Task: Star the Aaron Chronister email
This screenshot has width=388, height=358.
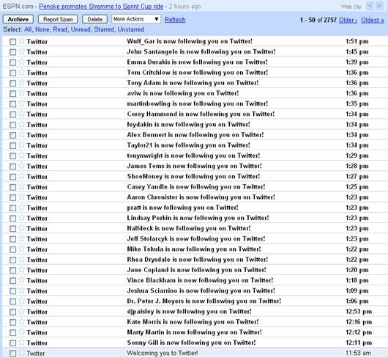Action: 22,197
